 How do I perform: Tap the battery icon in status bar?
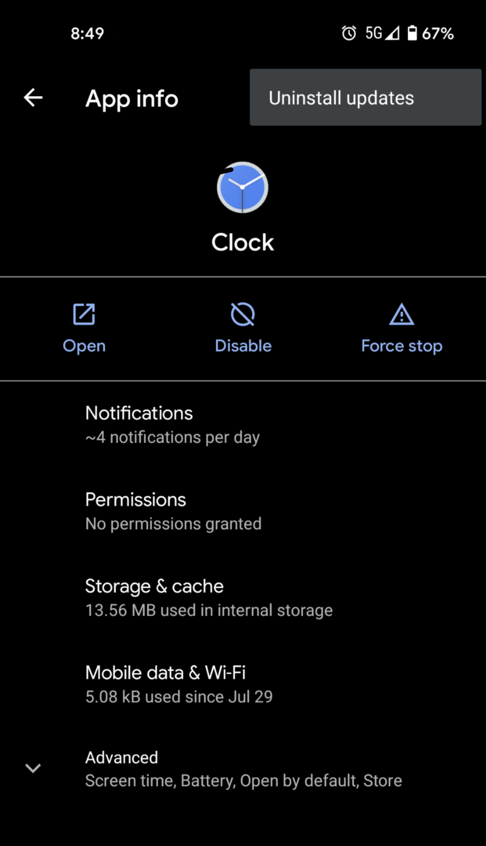412,33
